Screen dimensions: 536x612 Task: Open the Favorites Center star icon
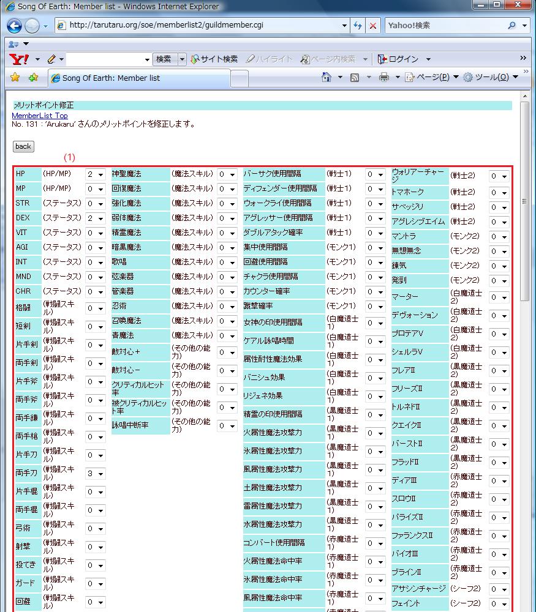(x=15, y=78)
